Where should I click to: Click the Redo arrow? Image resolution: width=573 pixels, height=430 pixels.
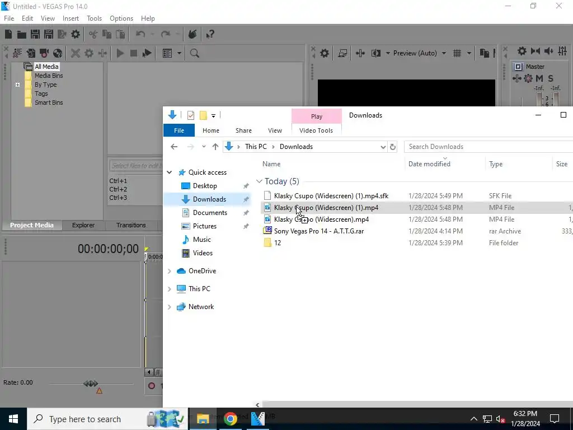point(166,34)
